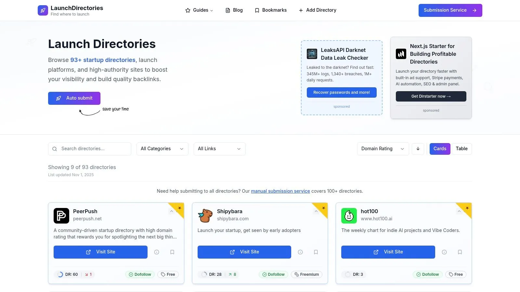Open the All Links filter dropdown
The width and height of the screenshot is (520, 292).
click(x=219, y=149)
